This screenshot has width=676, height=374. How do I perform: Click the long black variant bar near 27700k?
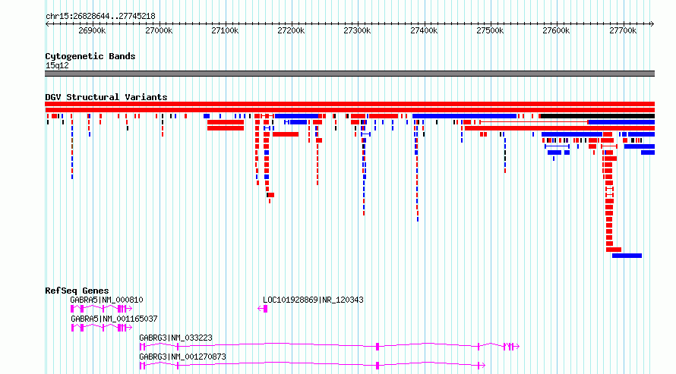(x=598, y=116)
